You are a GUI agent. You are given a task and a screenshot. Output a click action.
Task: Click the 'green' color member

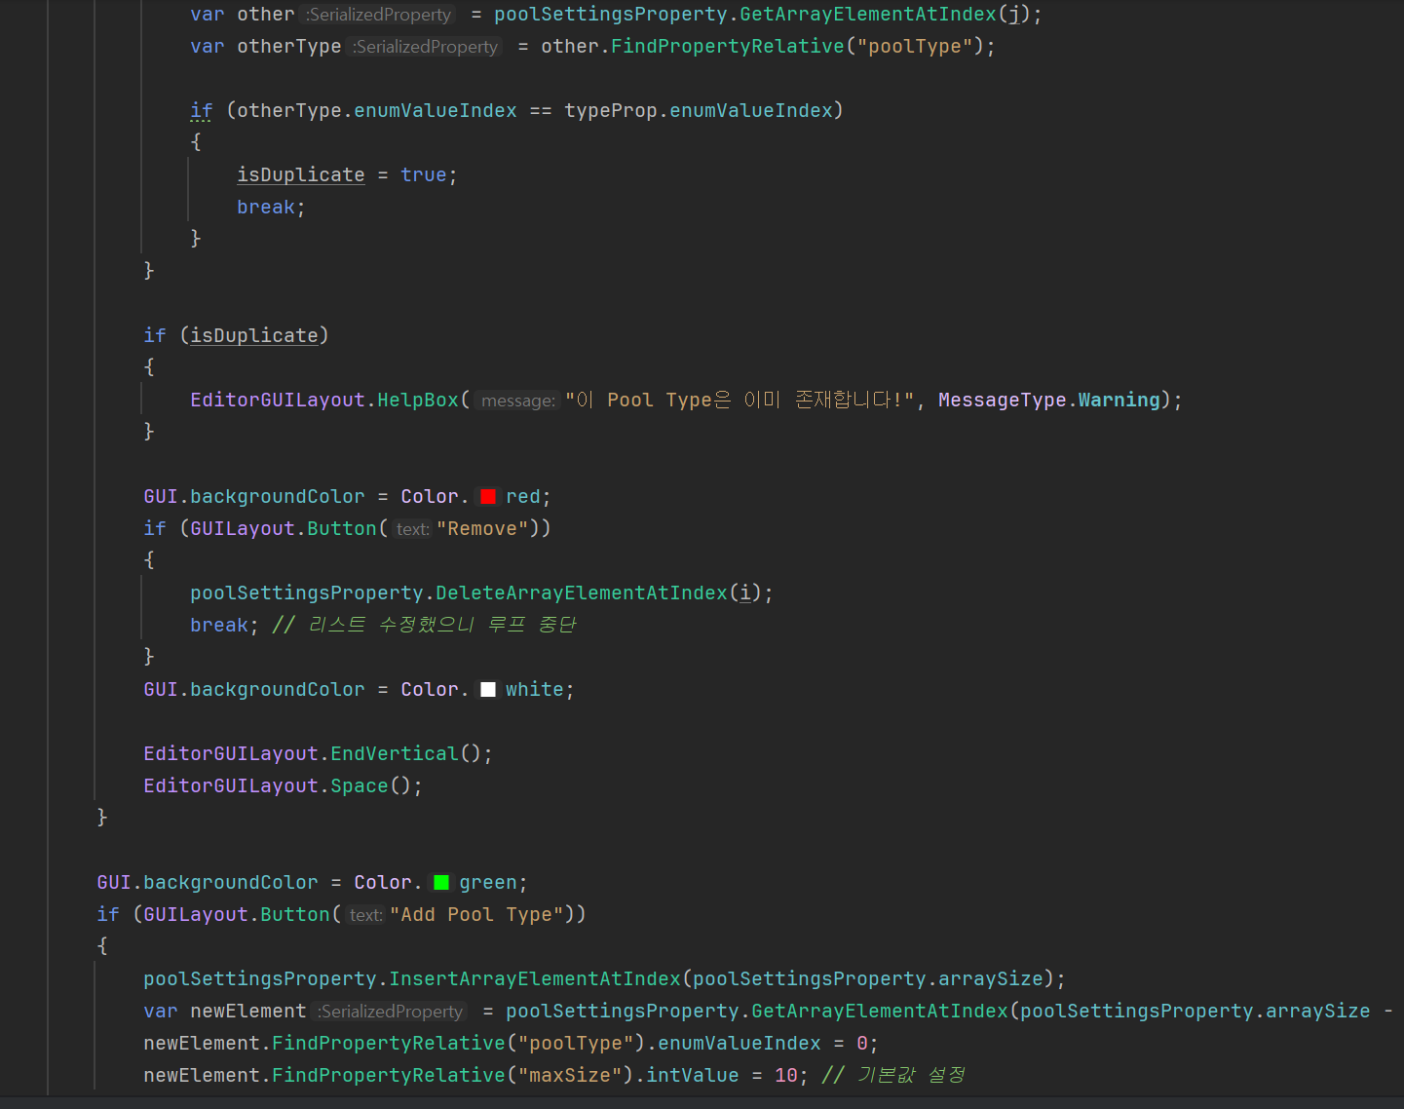[x=487, y=883]
